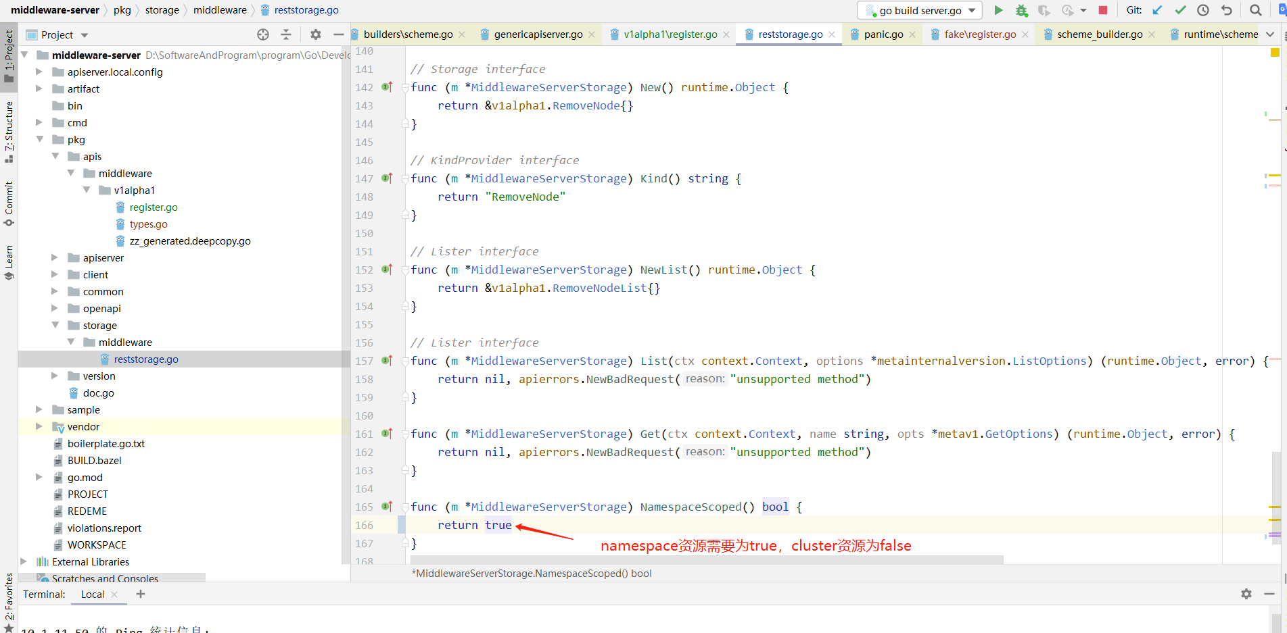
Task: Update project via Git blue arrow
Action: 1158,10
